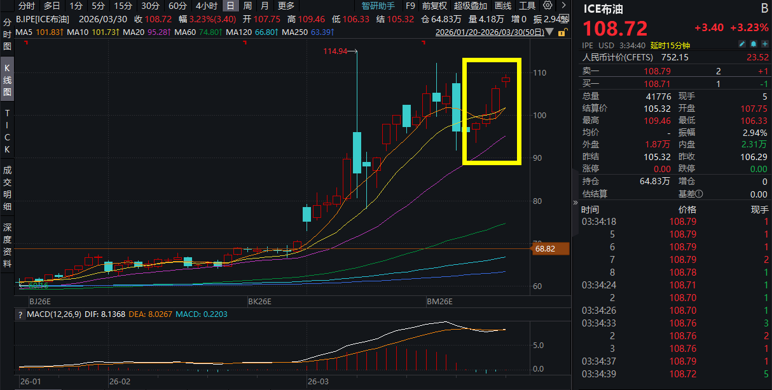Set a price alert with bell icon
The image size is (772, 390).
coord(753,44)
